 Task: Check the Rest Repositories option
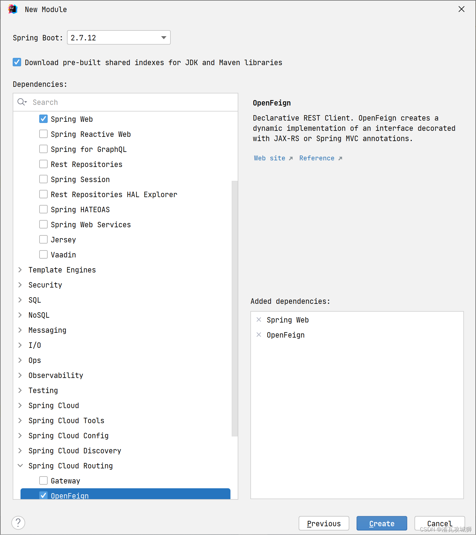[43, 164]
